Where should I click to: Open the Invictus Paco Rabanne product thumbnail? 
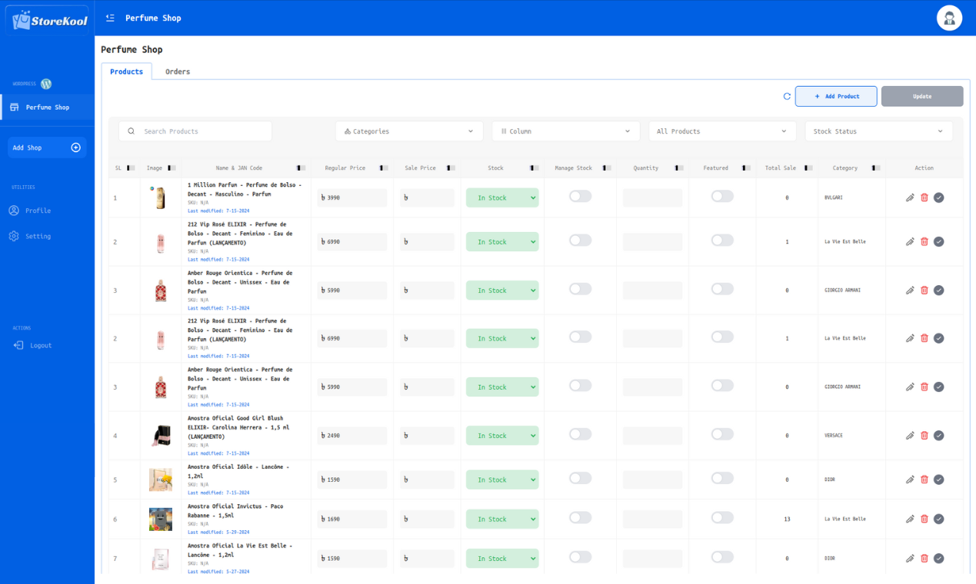[x=161, y=519]
